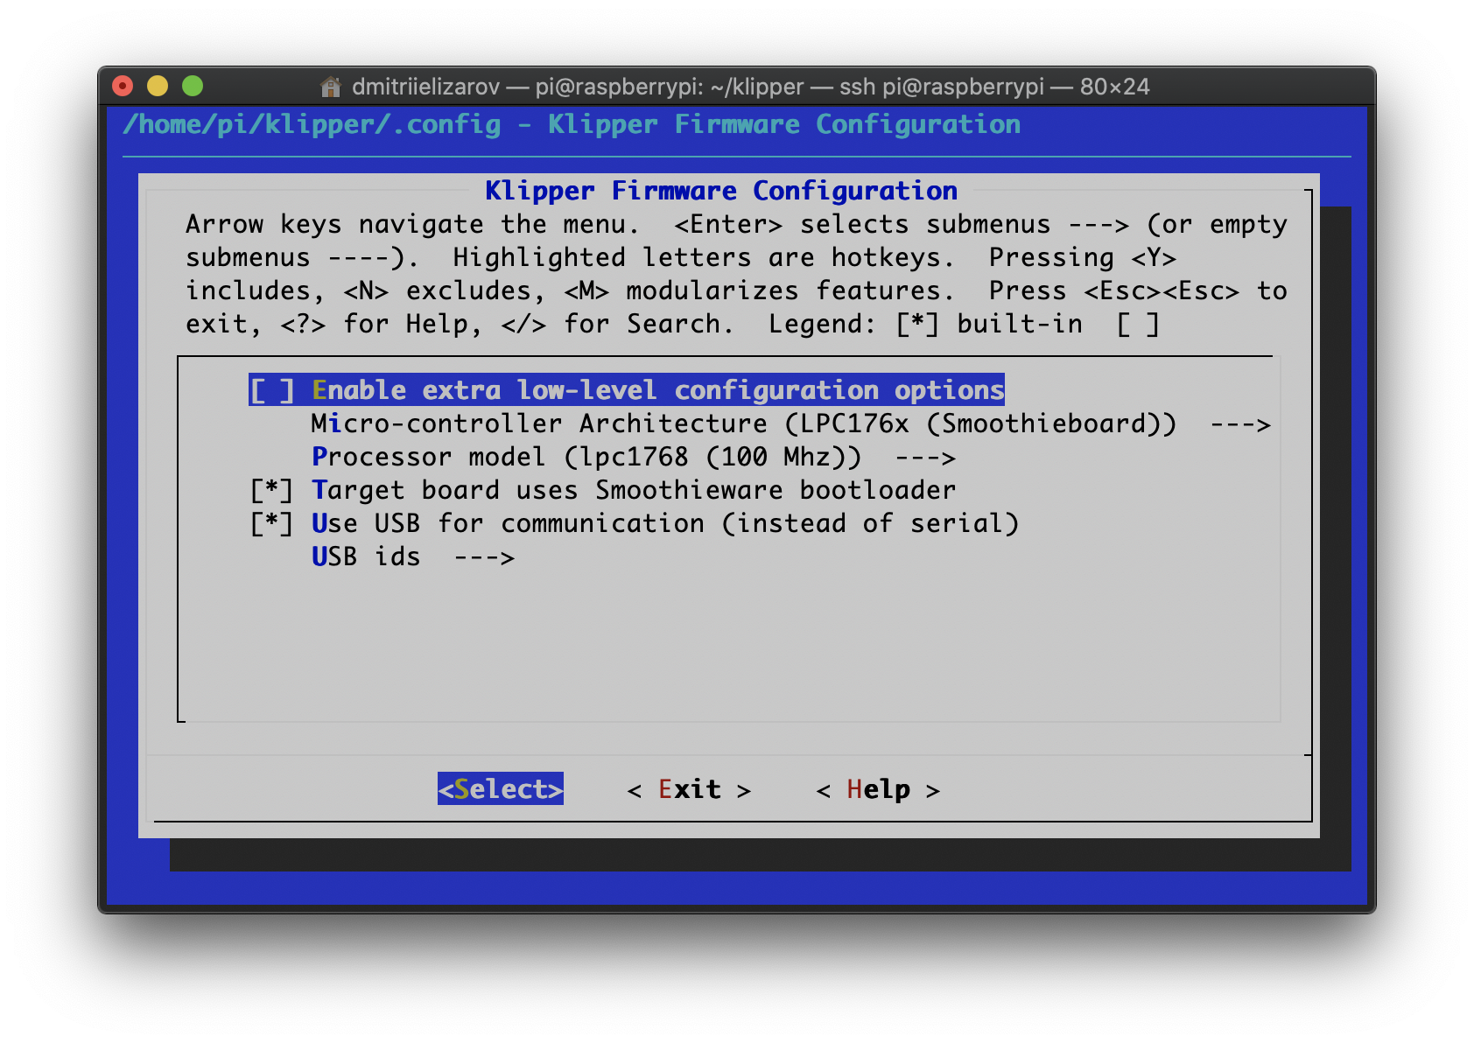Click the home folder icon in title bar
The width and height of the screenshot is (1474, 1043).
(330, 87)
